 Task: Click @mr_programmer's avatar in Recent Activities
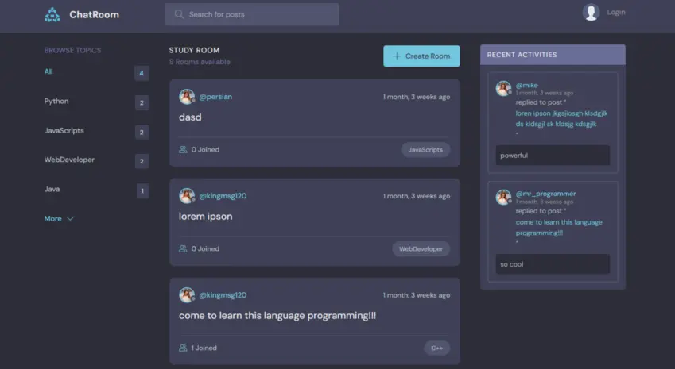click(503, 197)
